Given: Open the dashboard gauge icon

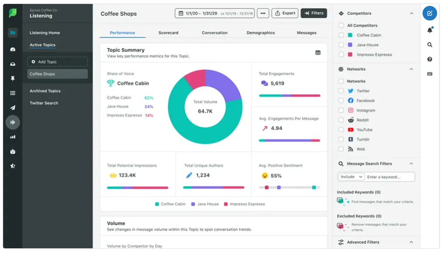Looking at the screenshot, I should coord(13,49).
